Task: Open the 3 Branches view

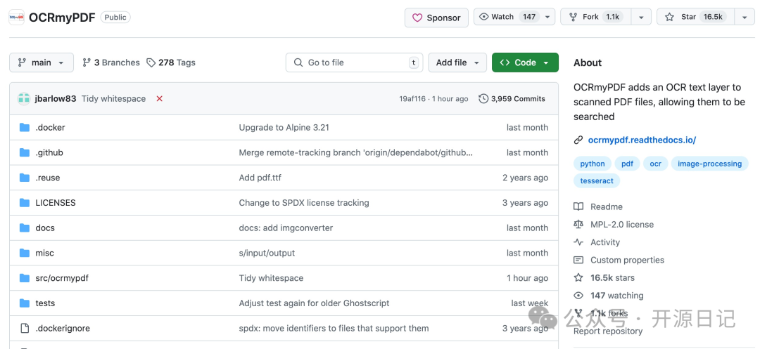Action: 111,62
